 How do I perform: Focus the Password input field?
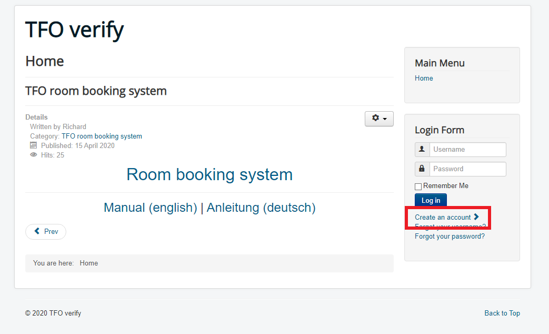coord(467,169)
